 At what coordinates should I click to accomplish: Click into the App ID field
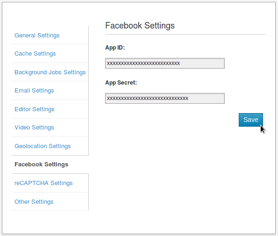pyautogui.click(x=165, y=63)
